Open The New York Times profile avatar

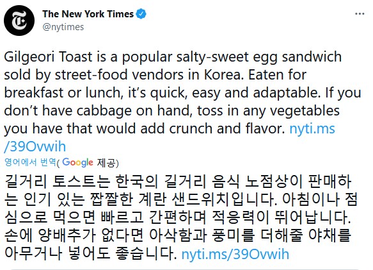pyautogui.click(x=19, y=21)
